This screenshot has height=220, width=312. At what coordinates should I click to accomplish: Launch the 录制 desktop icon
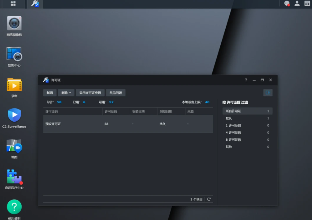pyautogui.click(x=14, y=88)
